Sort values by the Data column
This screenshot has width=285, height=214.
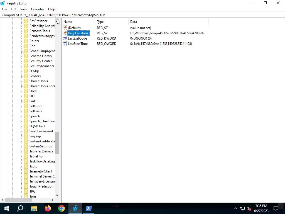[x=168, y=22]
